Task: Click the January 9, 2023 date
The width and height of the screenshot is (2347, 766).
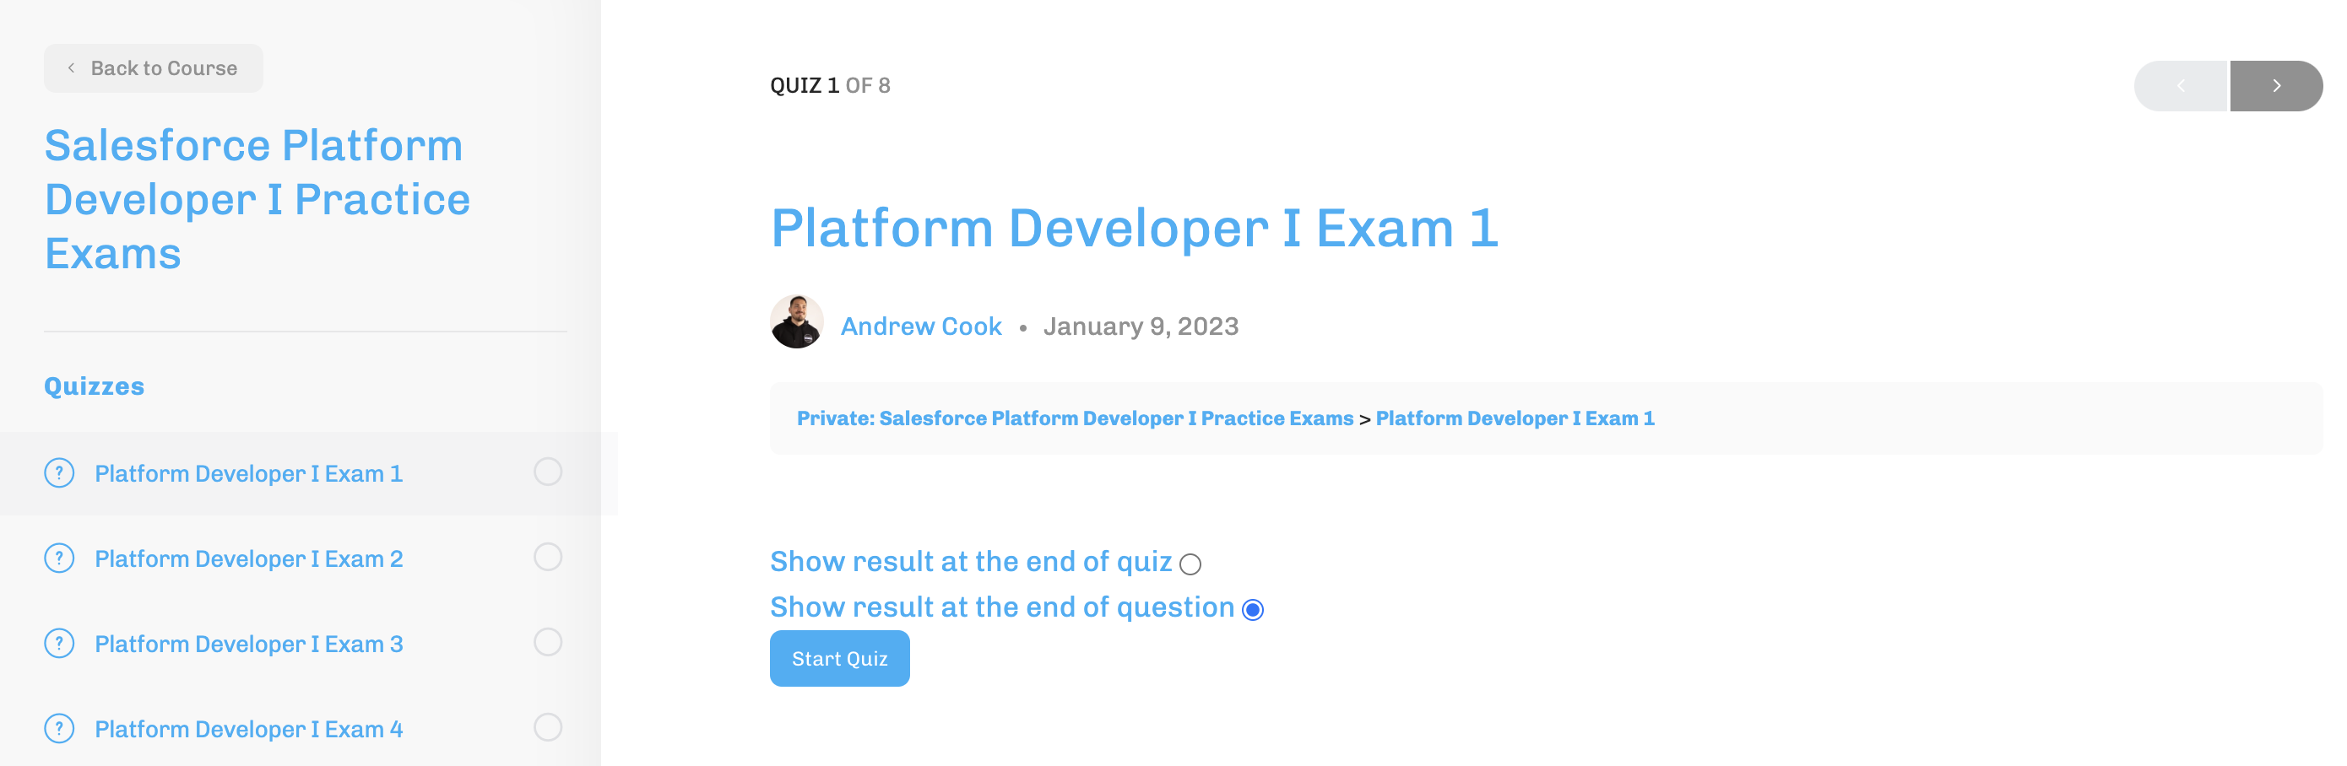Action: [x=1141, y=326]
